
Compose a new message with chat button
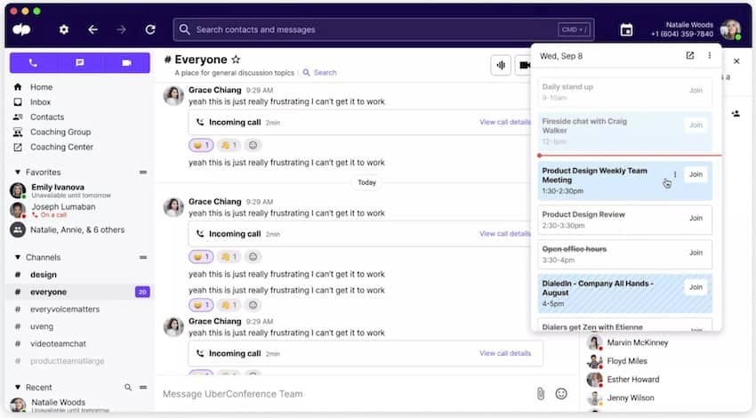pos(79,62)
